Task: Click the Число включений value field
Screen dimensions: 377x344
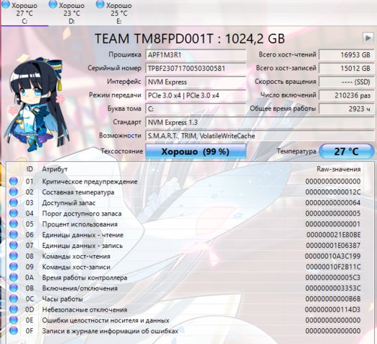Action: (346, 95)
